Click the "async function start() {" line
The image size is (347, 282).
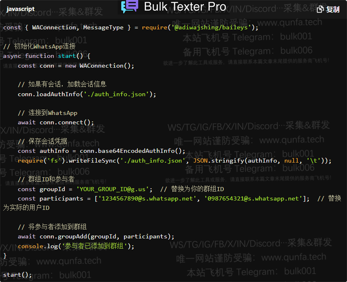click(47, 56)
